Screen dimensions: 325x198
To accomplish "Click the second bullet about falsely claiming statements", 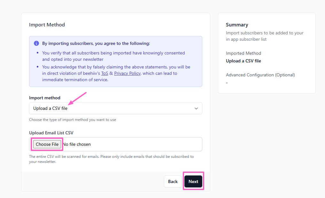I will click(x=116, y=73).
